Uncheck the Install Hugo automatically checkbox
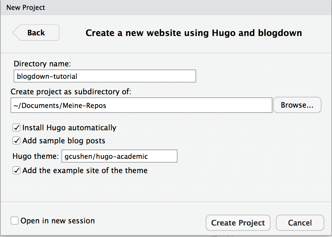 [x=16, y=127]
